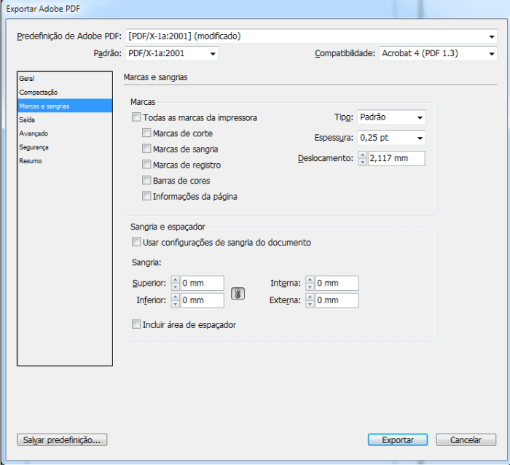This screenshot has height=465, width=510.
Task: Increase Inferior bleed with up arrow
Action: [176, 297]
